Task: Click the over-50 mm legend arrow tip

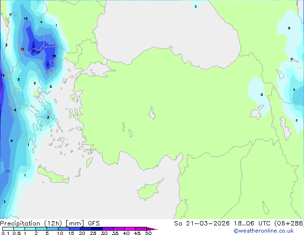Action: (x=152, y=229)
